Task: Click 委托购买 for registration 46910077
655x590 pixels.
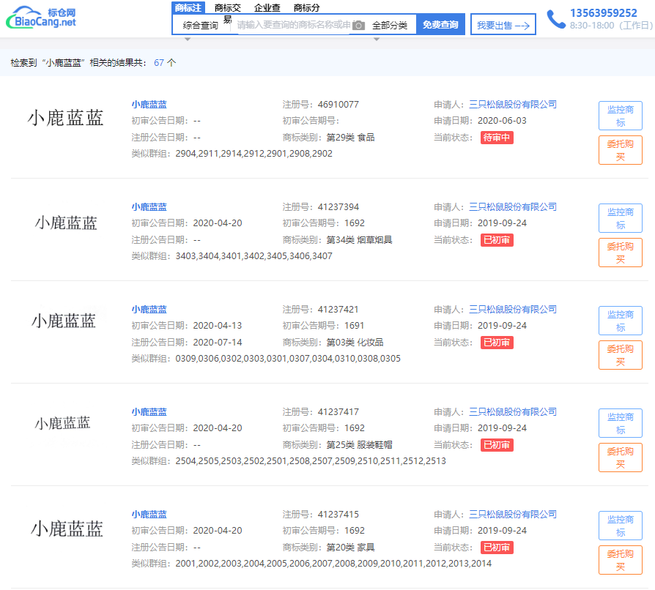Action: 621,150
